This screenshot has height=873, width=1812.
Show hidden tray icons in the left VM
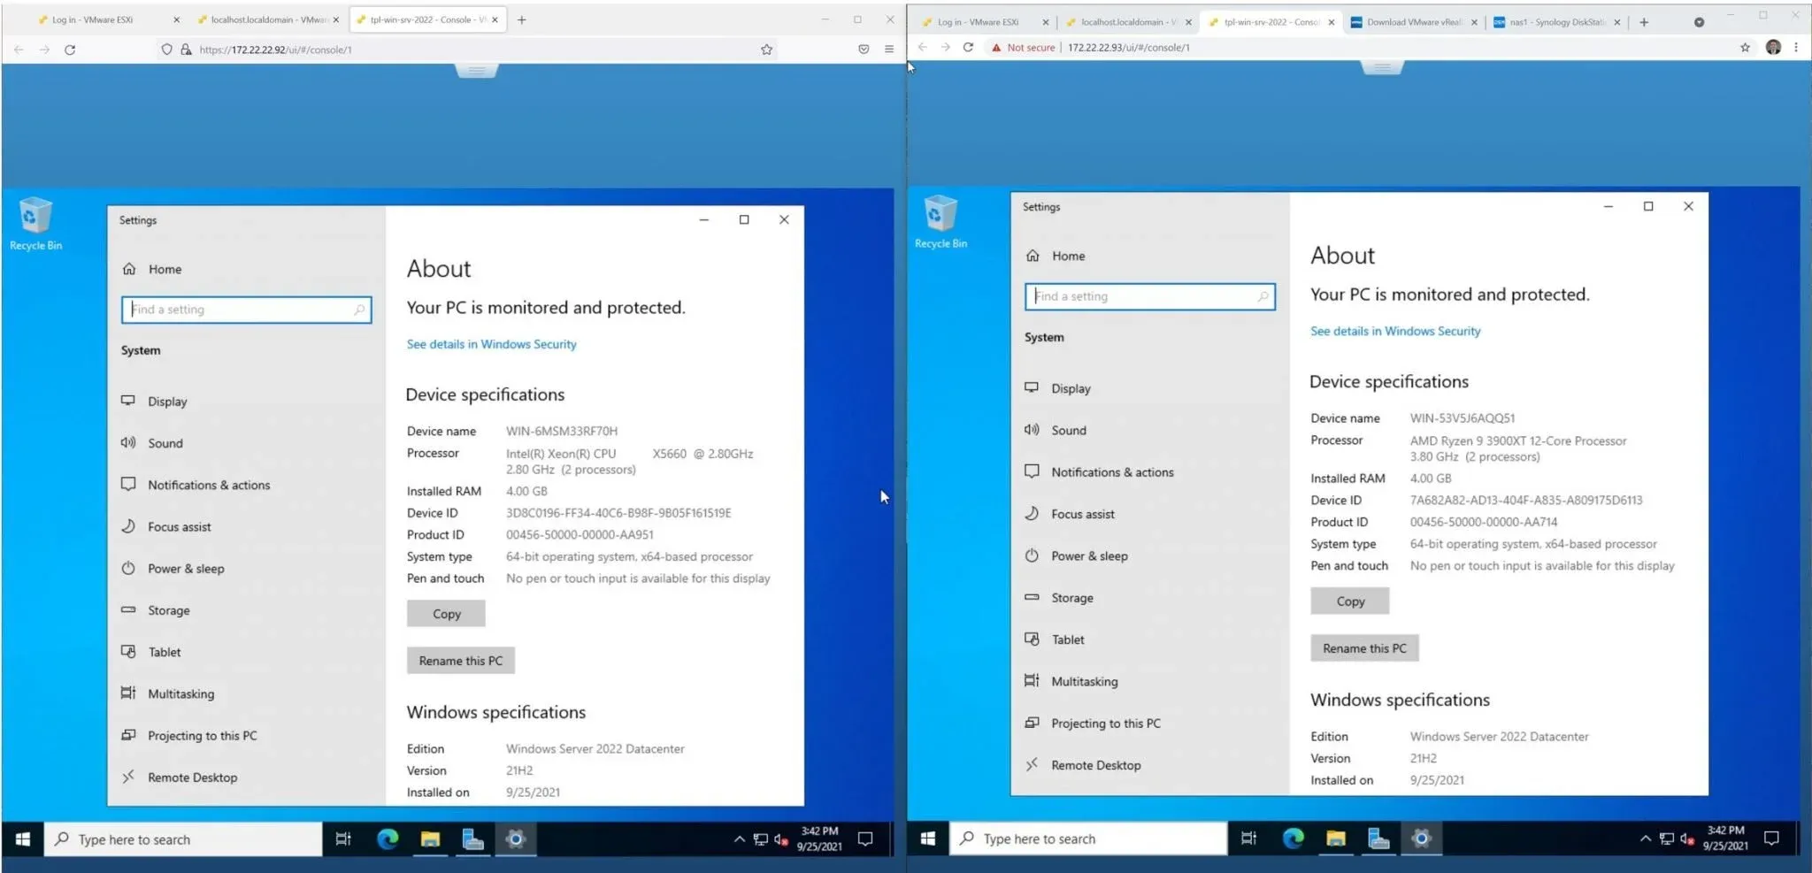click(739, 839)
